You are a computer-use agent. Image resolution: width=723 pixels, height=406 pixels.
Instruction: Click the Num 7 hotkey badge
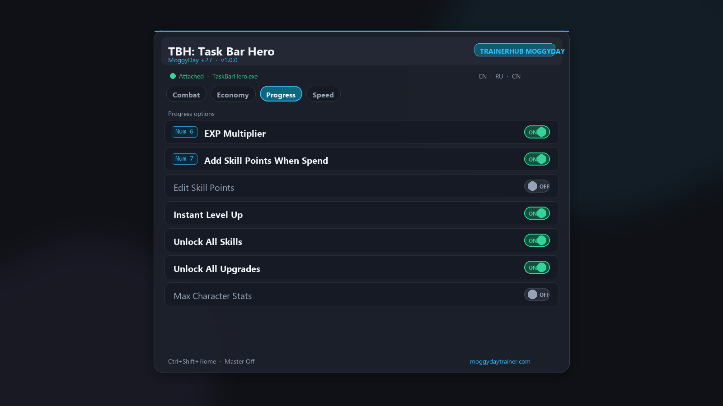(184, 159)
